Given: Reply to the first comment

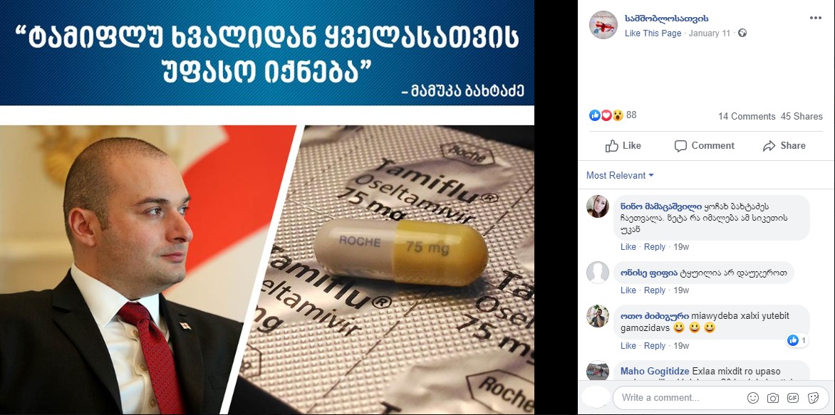Looking at the screenshot, I should coord(655,247).
